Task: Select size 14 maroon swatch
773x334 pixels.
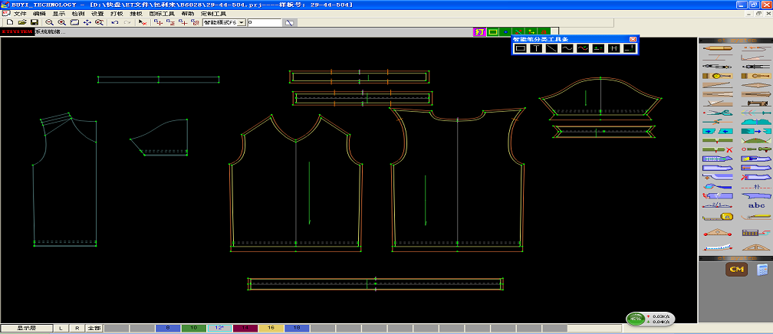Action: [245, 328]
